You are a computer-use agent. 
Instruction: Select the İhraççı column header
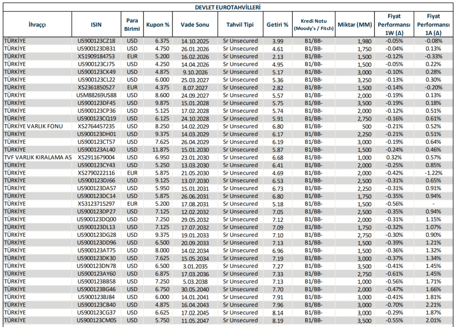point(37,24)
